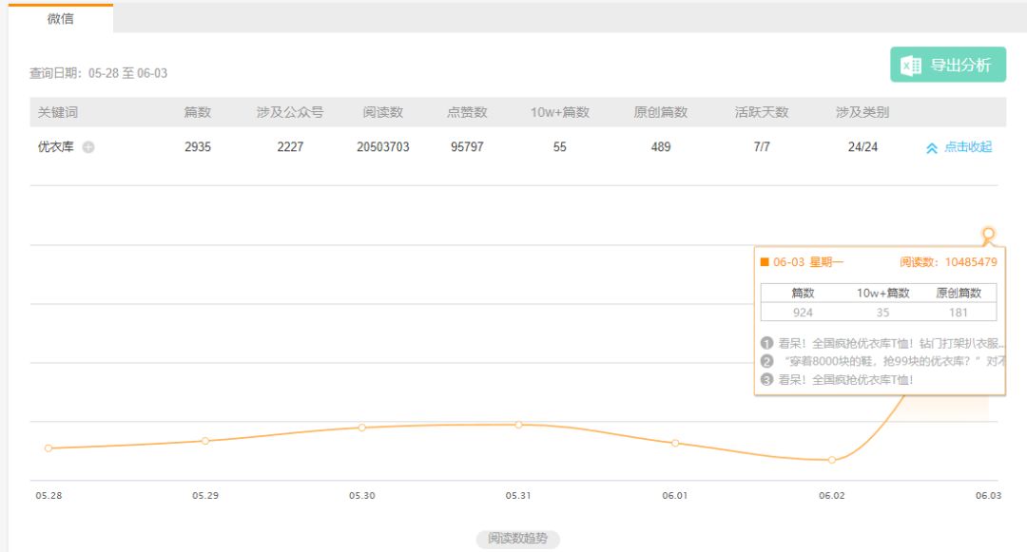This screenshot has height=552, width=1027.
Task: Click the 关键词 column header
Action: [58, 112]
